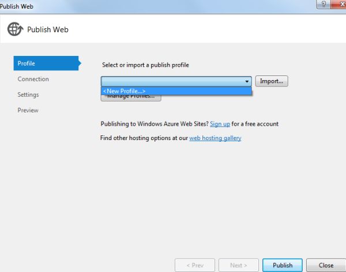This screenshot has width=346, height=272.
Task: Switch to the Connection step
Action: point(33,79)
